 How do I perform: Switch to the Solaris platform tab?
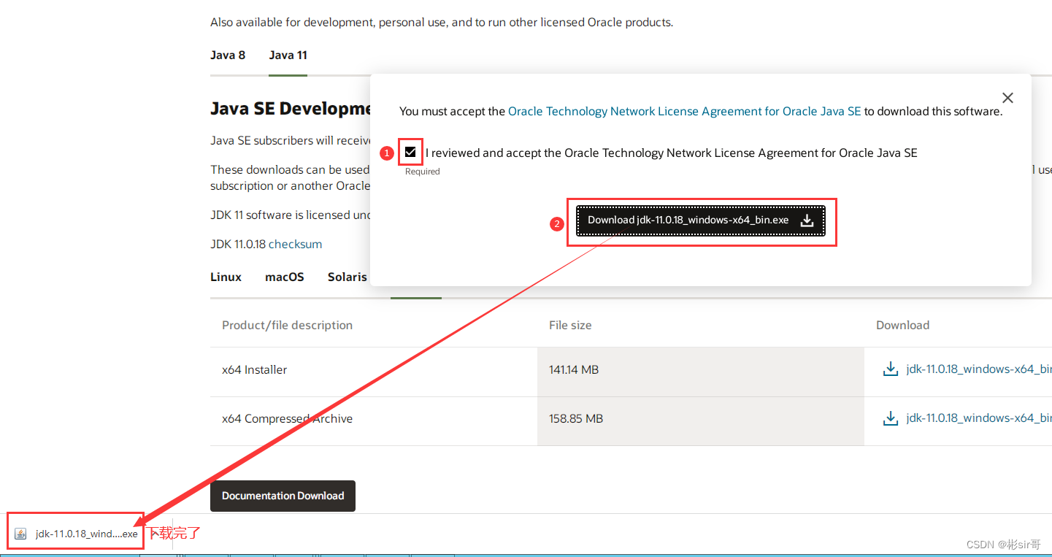[348, 277]
